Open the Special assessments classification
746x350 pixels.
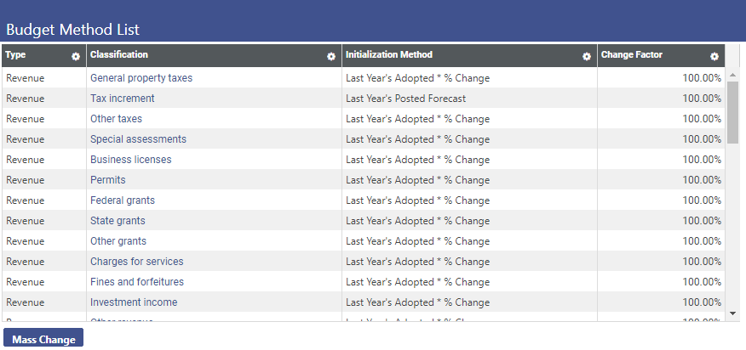(138, 139)
